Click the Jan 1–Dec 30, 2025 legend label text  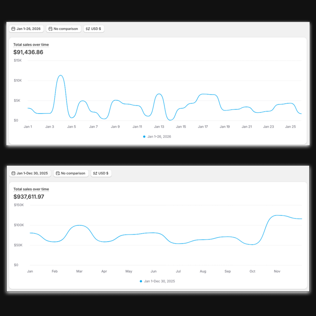(160, 281)
